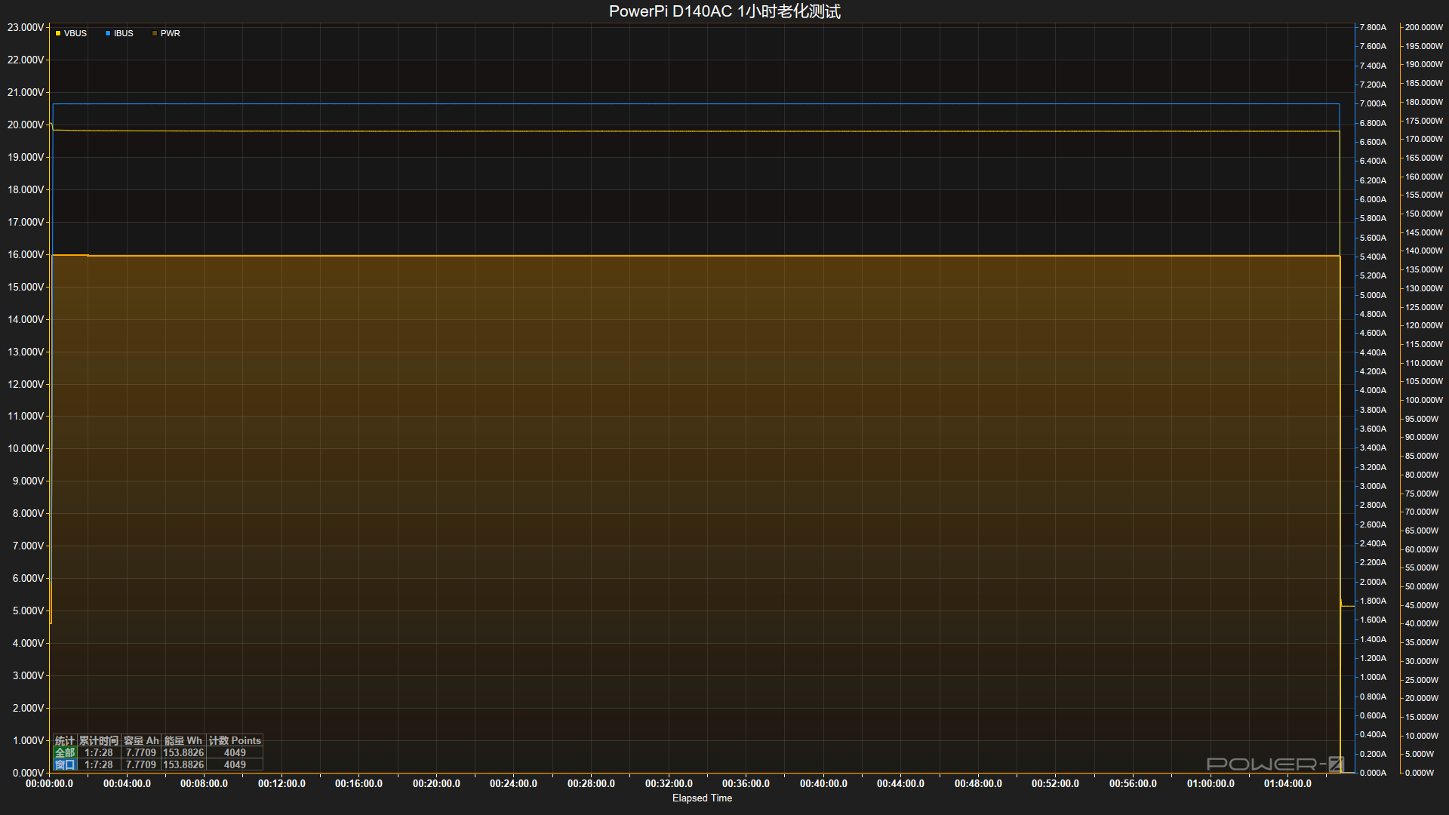Select the green 全部 statistics row label
This screenshot has height=815, width=1449.
pyautogui.click(x=65, y=752)
